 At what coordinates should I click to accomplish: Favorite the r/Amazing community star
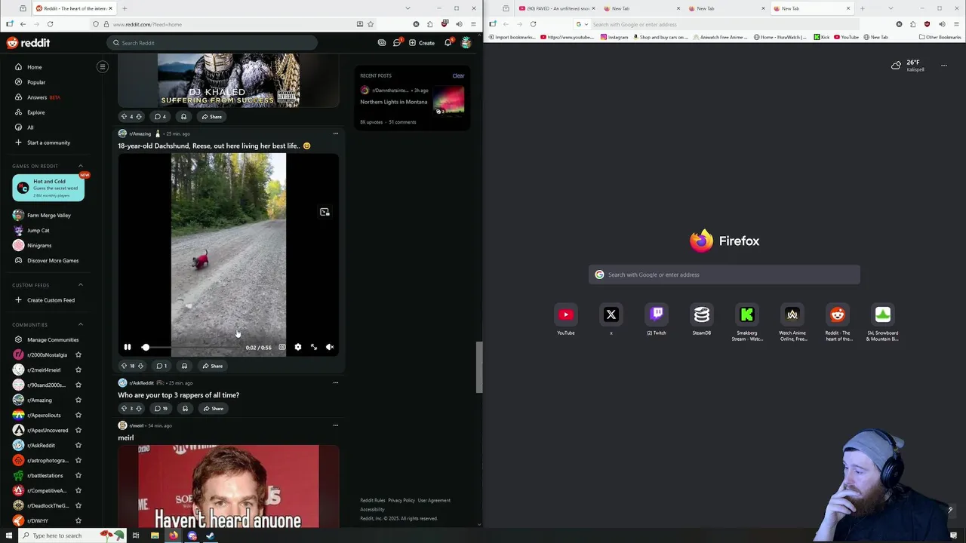78,400
